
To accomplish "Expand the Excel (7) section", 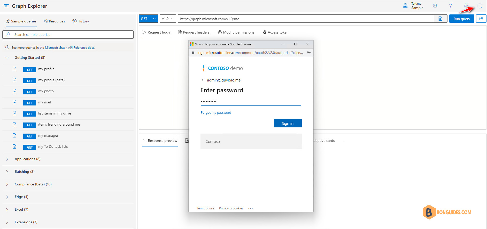I will pos(7,210).
